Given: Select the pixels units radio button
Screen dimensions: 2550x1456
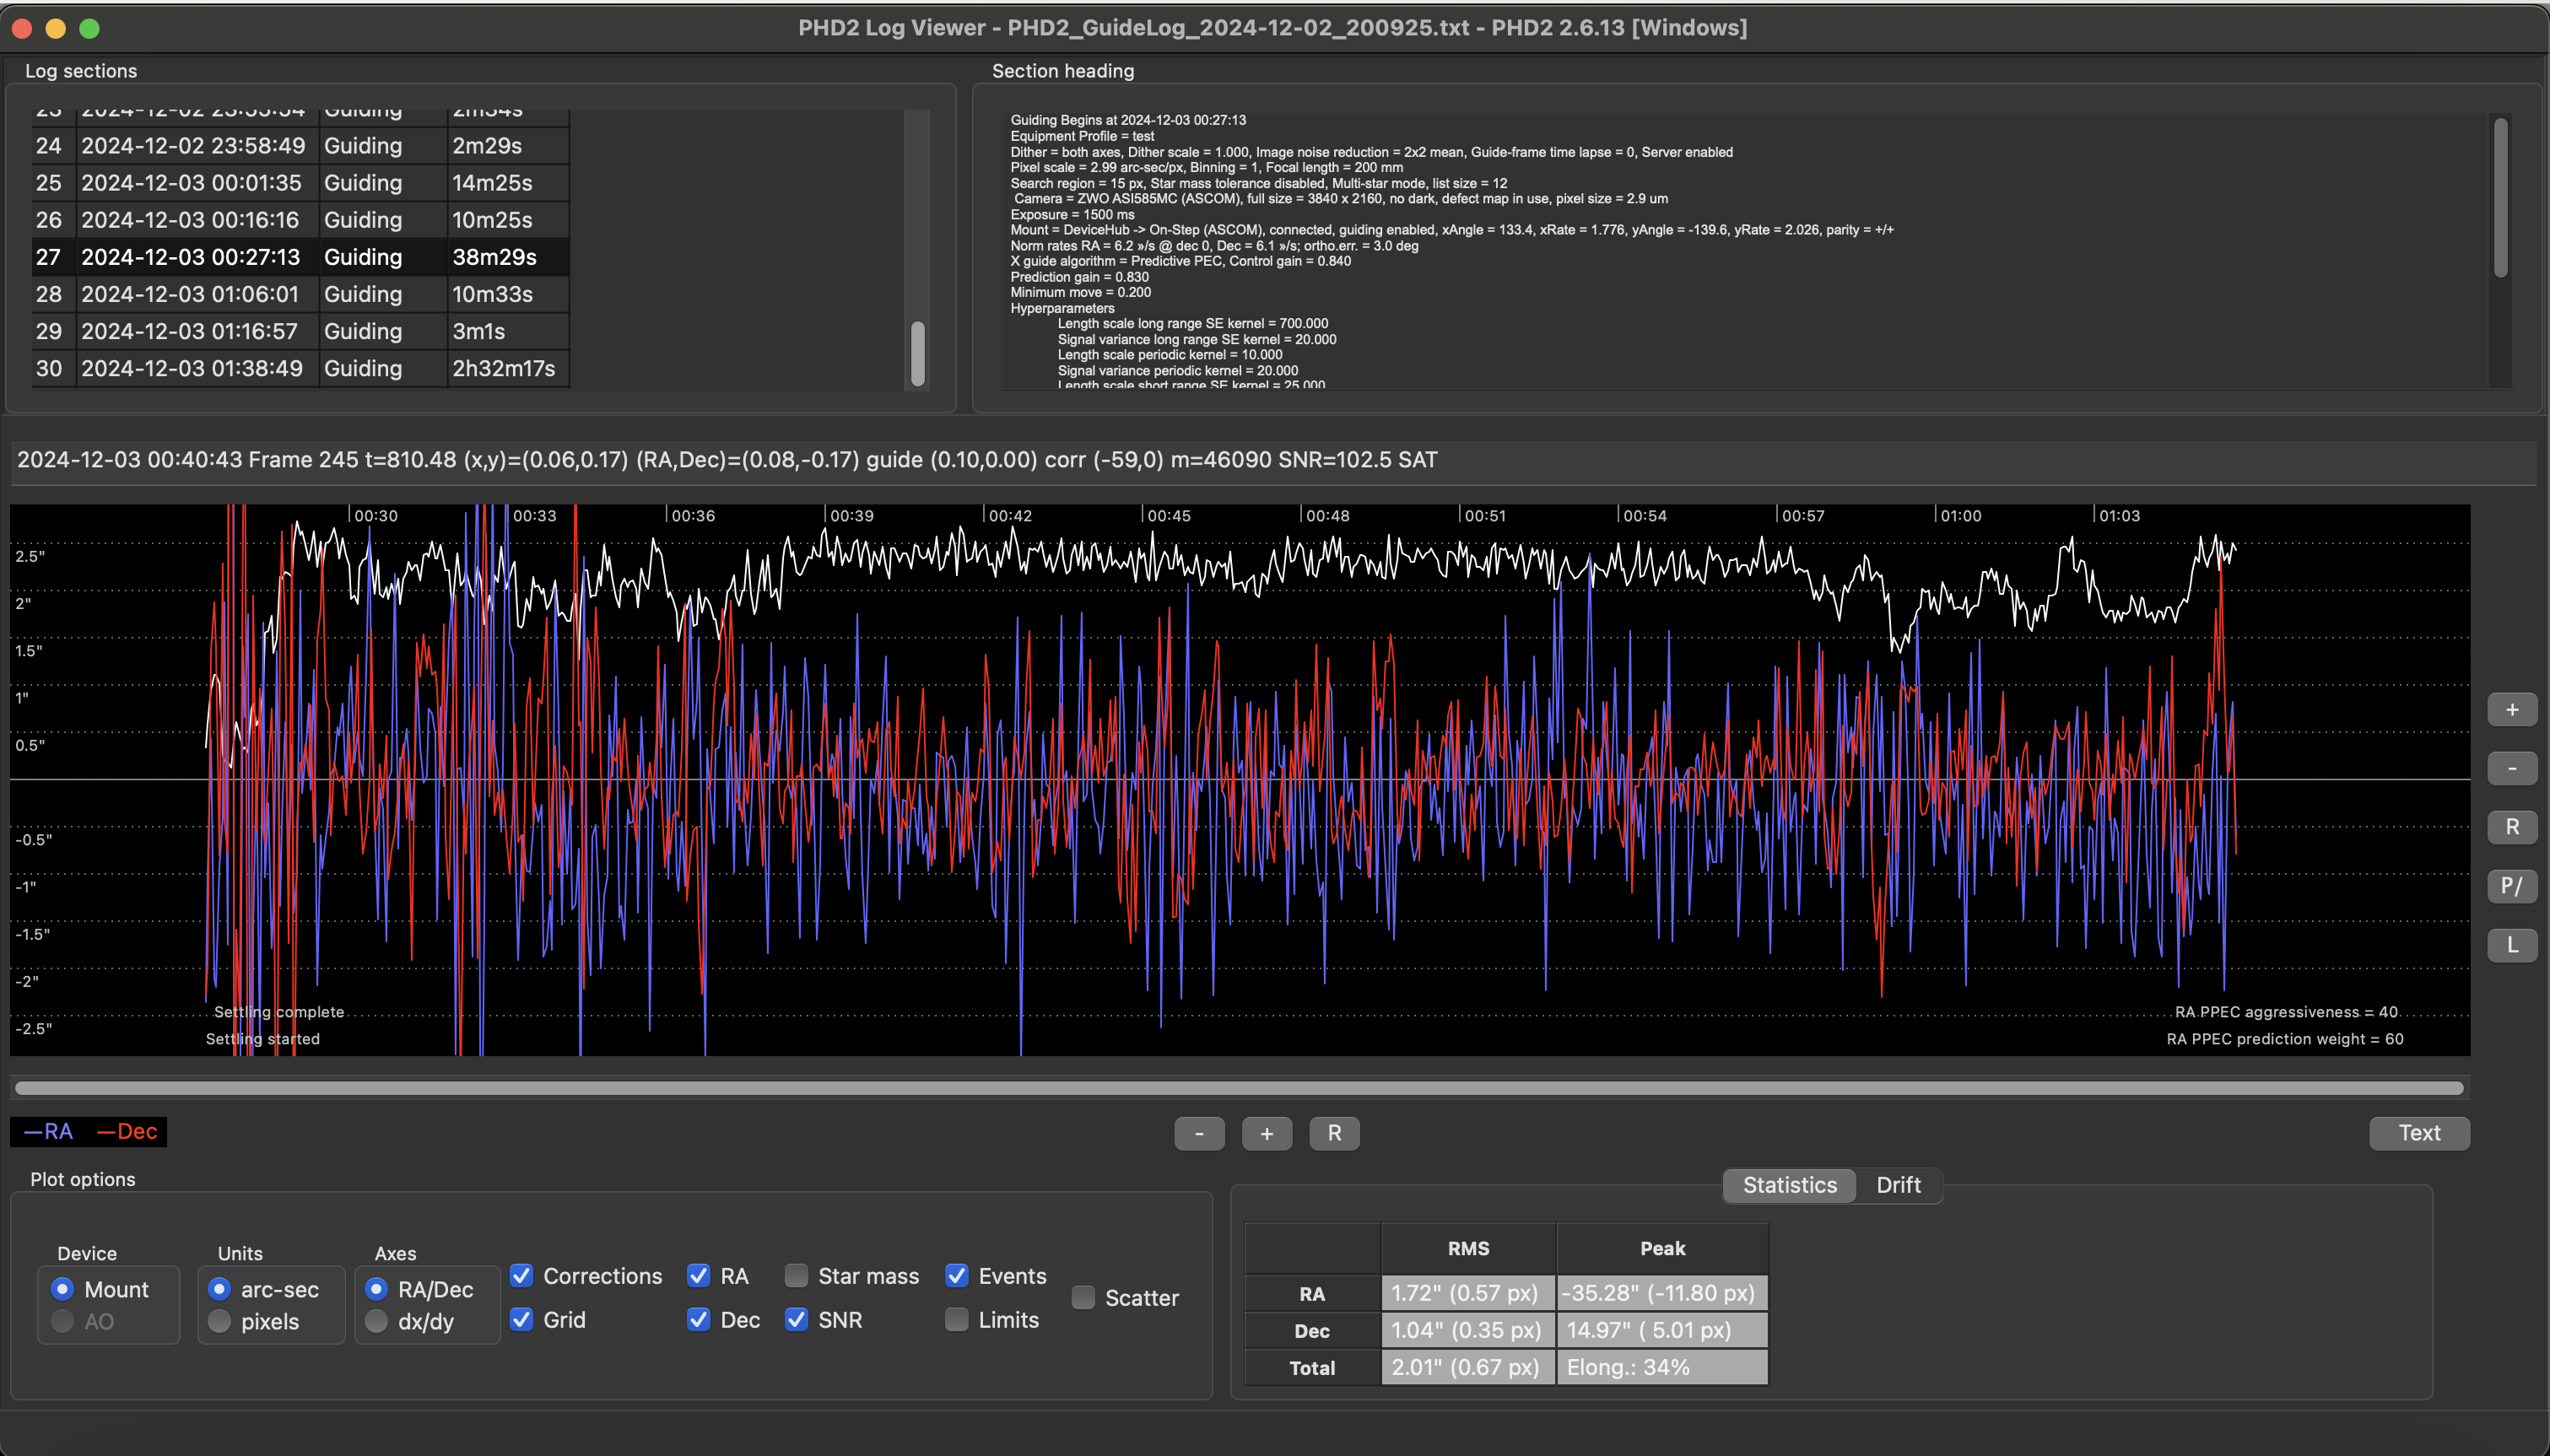Looking at the screenshot, I should (x=220, y=1321).
